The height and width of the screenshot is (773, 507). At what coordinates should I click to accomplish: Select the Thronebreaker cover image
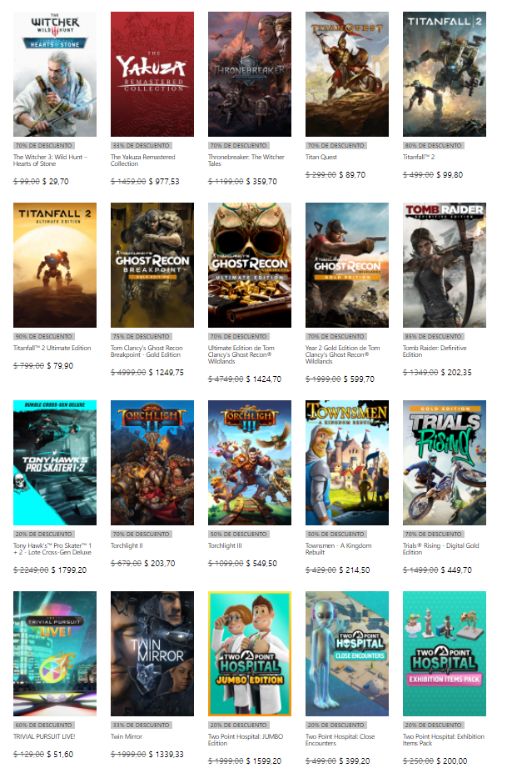250,74
